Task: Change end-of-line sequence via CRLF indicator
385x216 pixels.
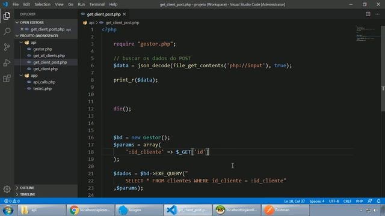Action: pyautogui.click(x=347, y=201)
